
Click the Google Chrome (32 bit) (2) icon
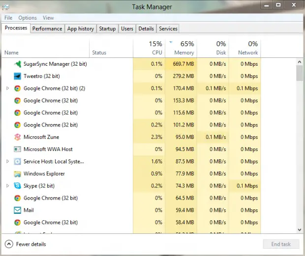(18, 88)
